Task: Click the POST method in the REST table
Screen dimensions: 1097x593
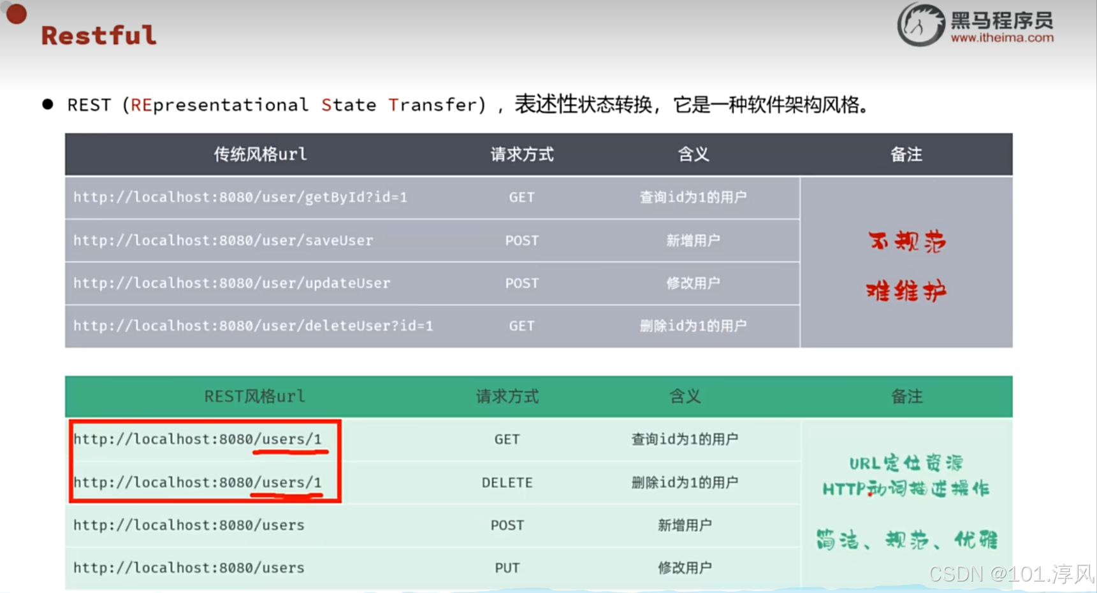Action: [507, 525]
